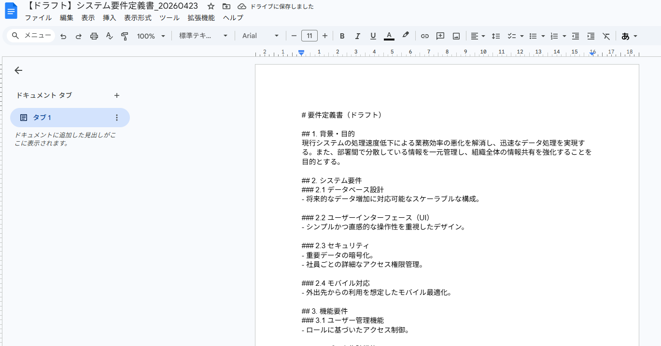Click the line '- 重要データの暗号化。'
The width and height of the screenshot is (661, 346).
pyautogui.click(x=338, y=255)
